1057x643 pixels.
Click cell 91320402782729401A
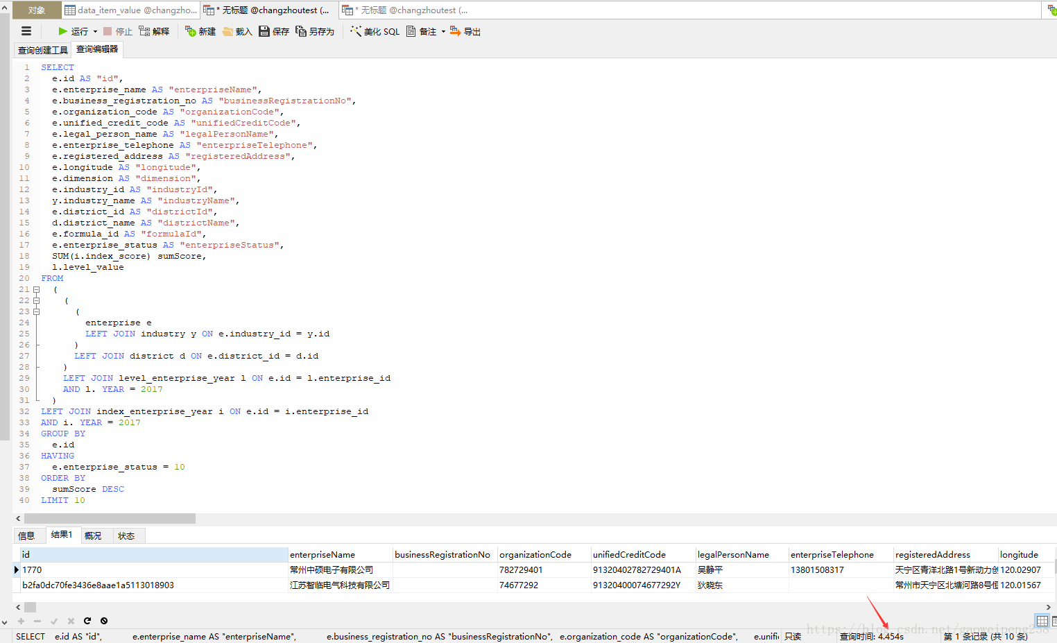tap(644, 569)
